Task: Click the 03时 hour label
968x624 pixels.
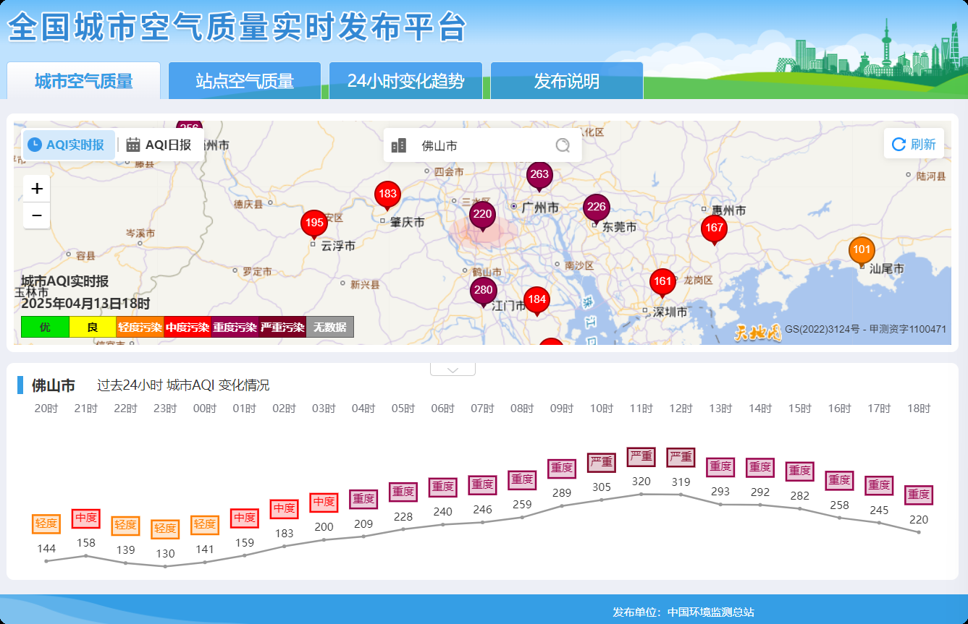Action: pos(324,409)
